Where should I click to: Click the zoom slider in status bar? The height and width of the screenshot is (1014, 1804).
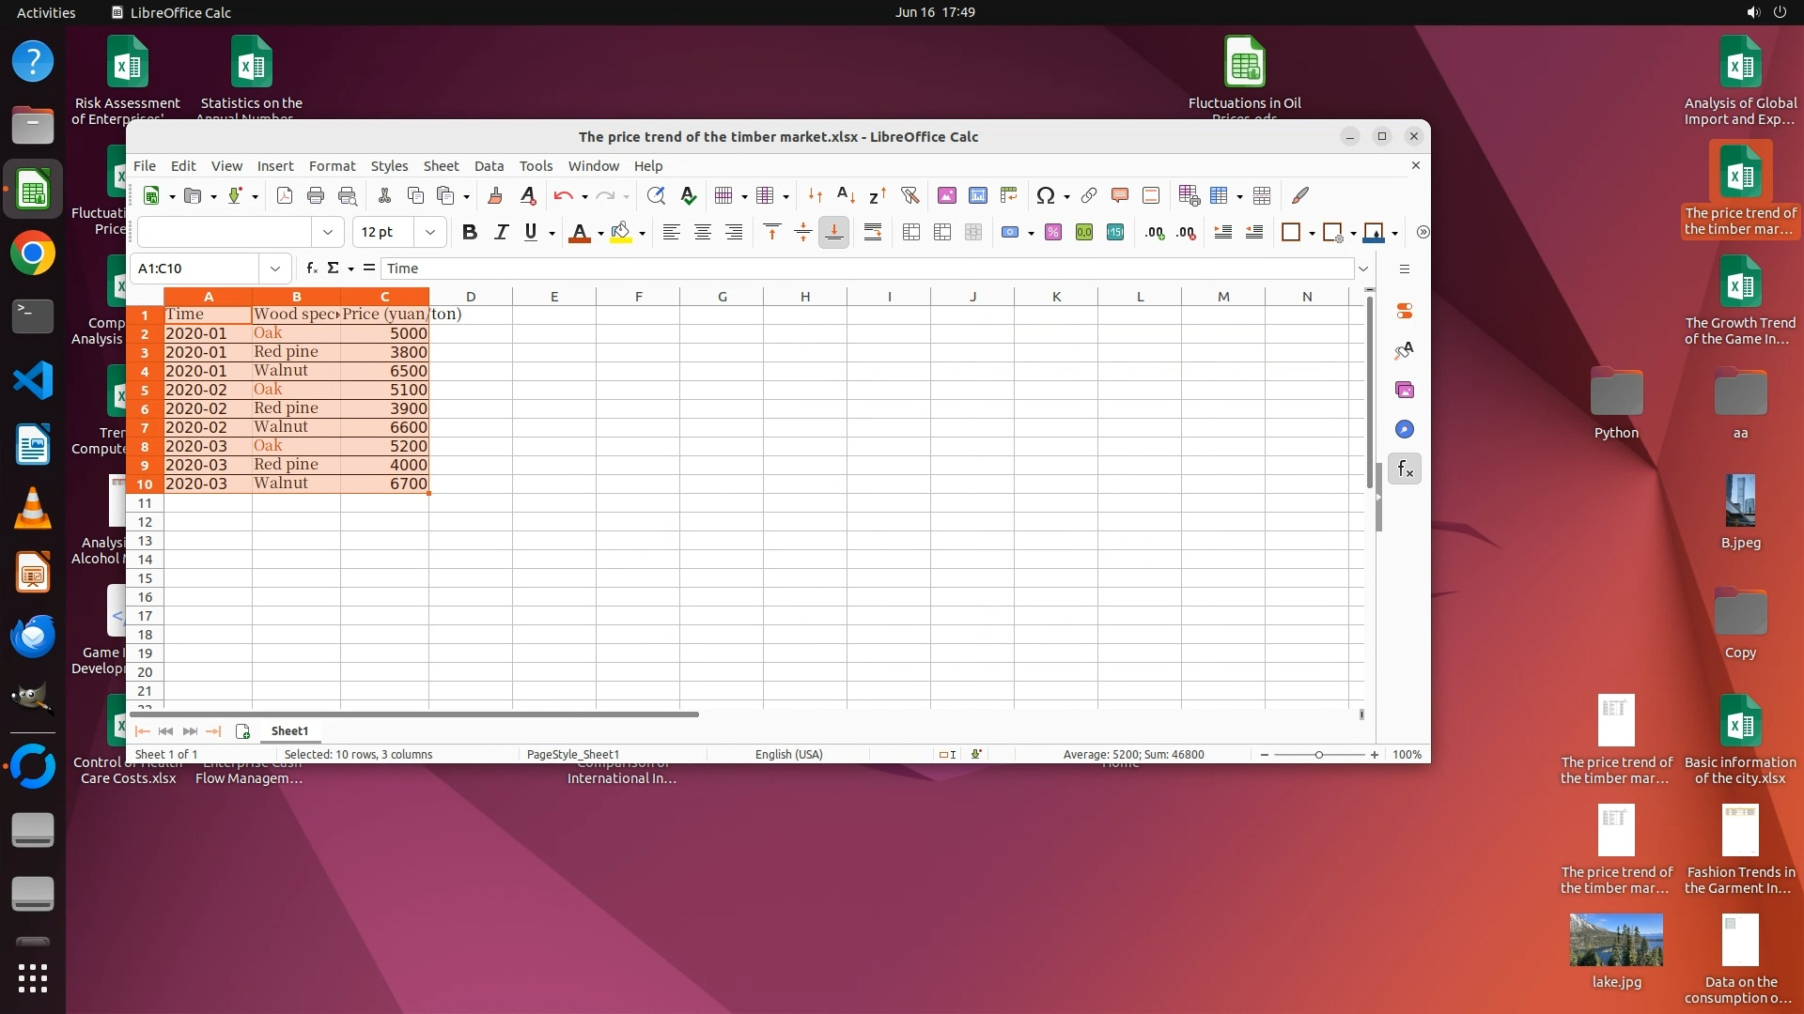1319,755
